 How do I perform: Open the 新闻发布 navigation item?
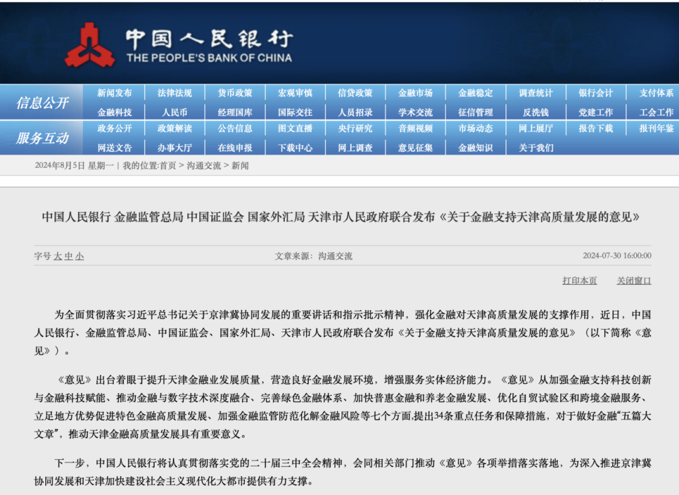pyautogui.click(x=114, y=93)
